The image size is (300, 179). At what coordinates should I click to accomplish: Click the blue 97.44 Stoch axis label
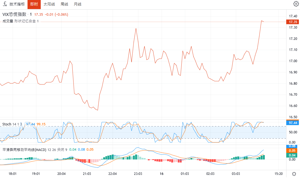(293, 123)
